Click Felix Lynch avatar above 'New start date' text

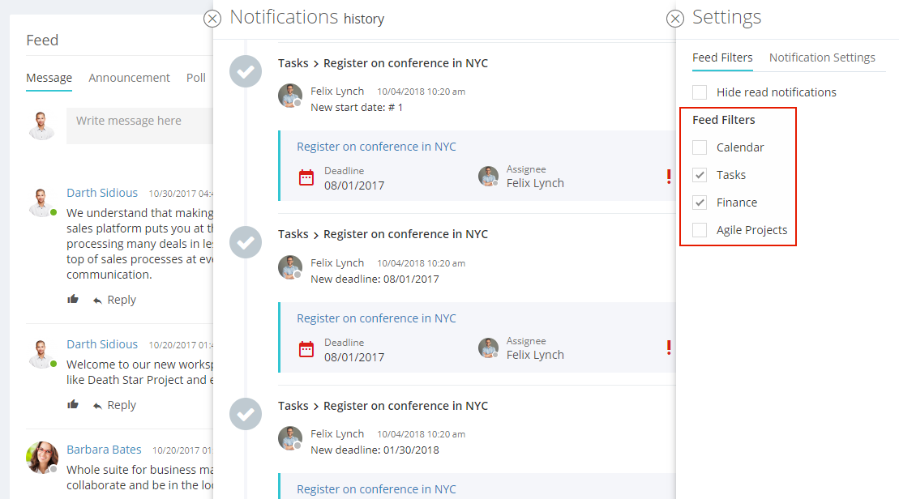(290, 96)
